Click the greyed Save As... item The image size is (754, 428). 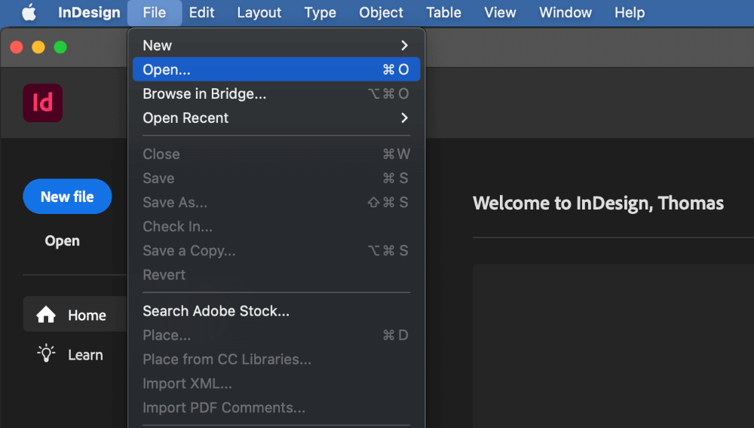276,202
